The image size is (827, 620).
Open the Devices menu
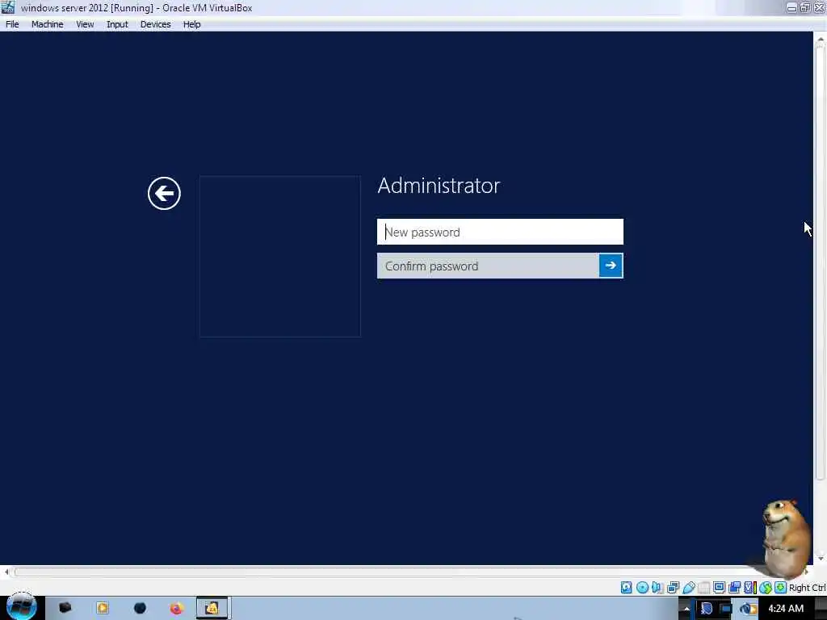156,24
